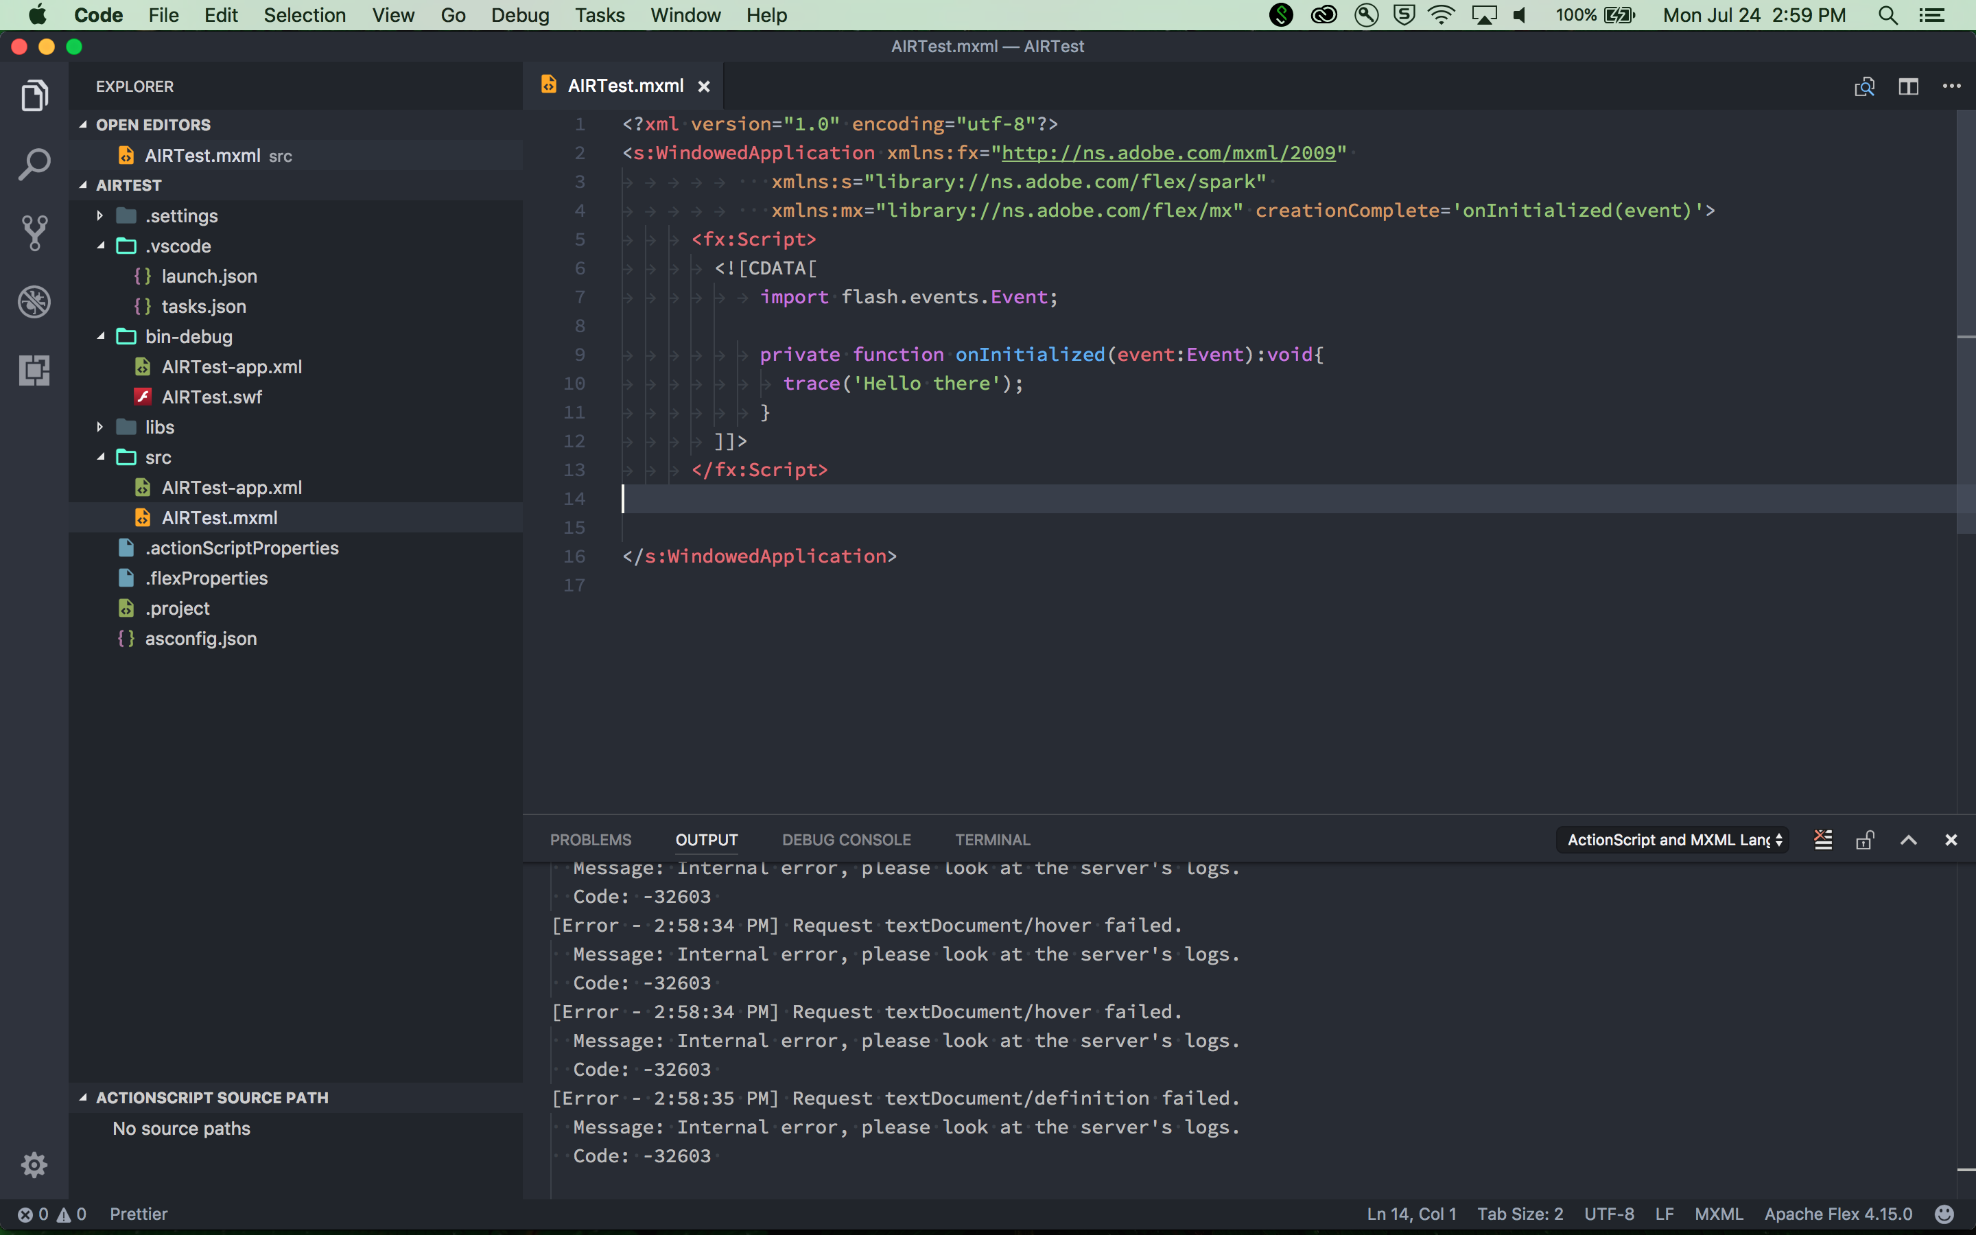Open the Tasks menu
Viewport: 1976px width, 1235px height.
coord(600,16)
